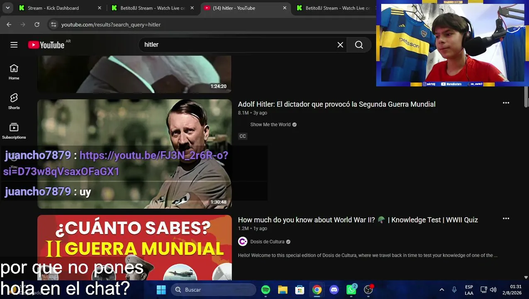Open the 1:30:48 Adolf Hitler video thumbnail
The height and width of the screenshot is (299, 529).
tap(134, 154)
